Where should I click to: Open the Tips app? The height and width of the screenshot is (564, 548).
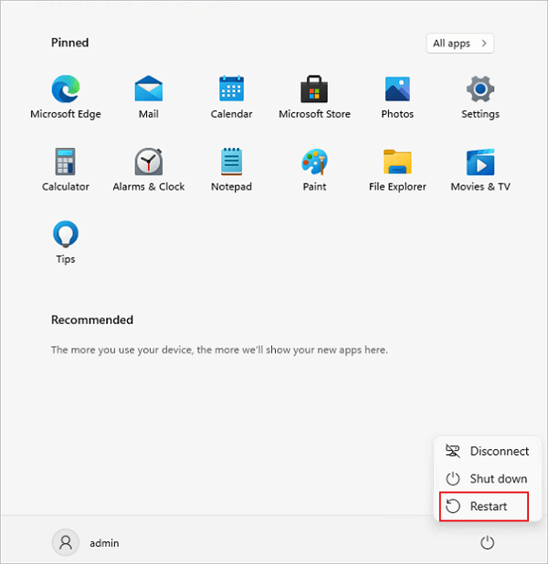click(x=66, y=235)
